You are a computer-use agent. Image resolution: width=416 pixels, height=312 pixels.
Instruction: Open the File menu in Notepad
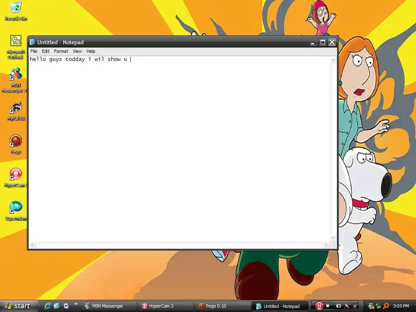pyautogui.click(x=34, y=51)
